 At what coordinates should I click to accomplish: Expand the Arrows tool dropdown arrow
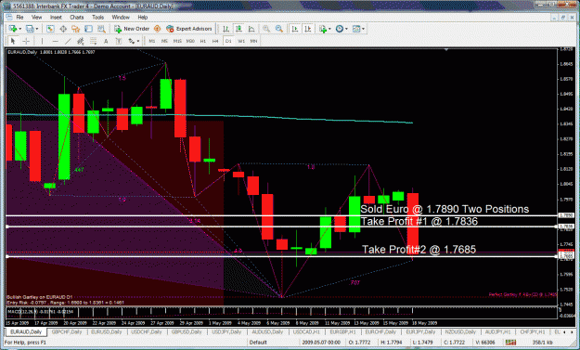pyautogui.click(x=138, y=41)
